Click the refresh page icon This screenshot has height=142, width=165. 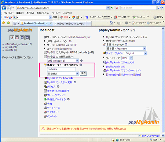(x=112, y=8)
